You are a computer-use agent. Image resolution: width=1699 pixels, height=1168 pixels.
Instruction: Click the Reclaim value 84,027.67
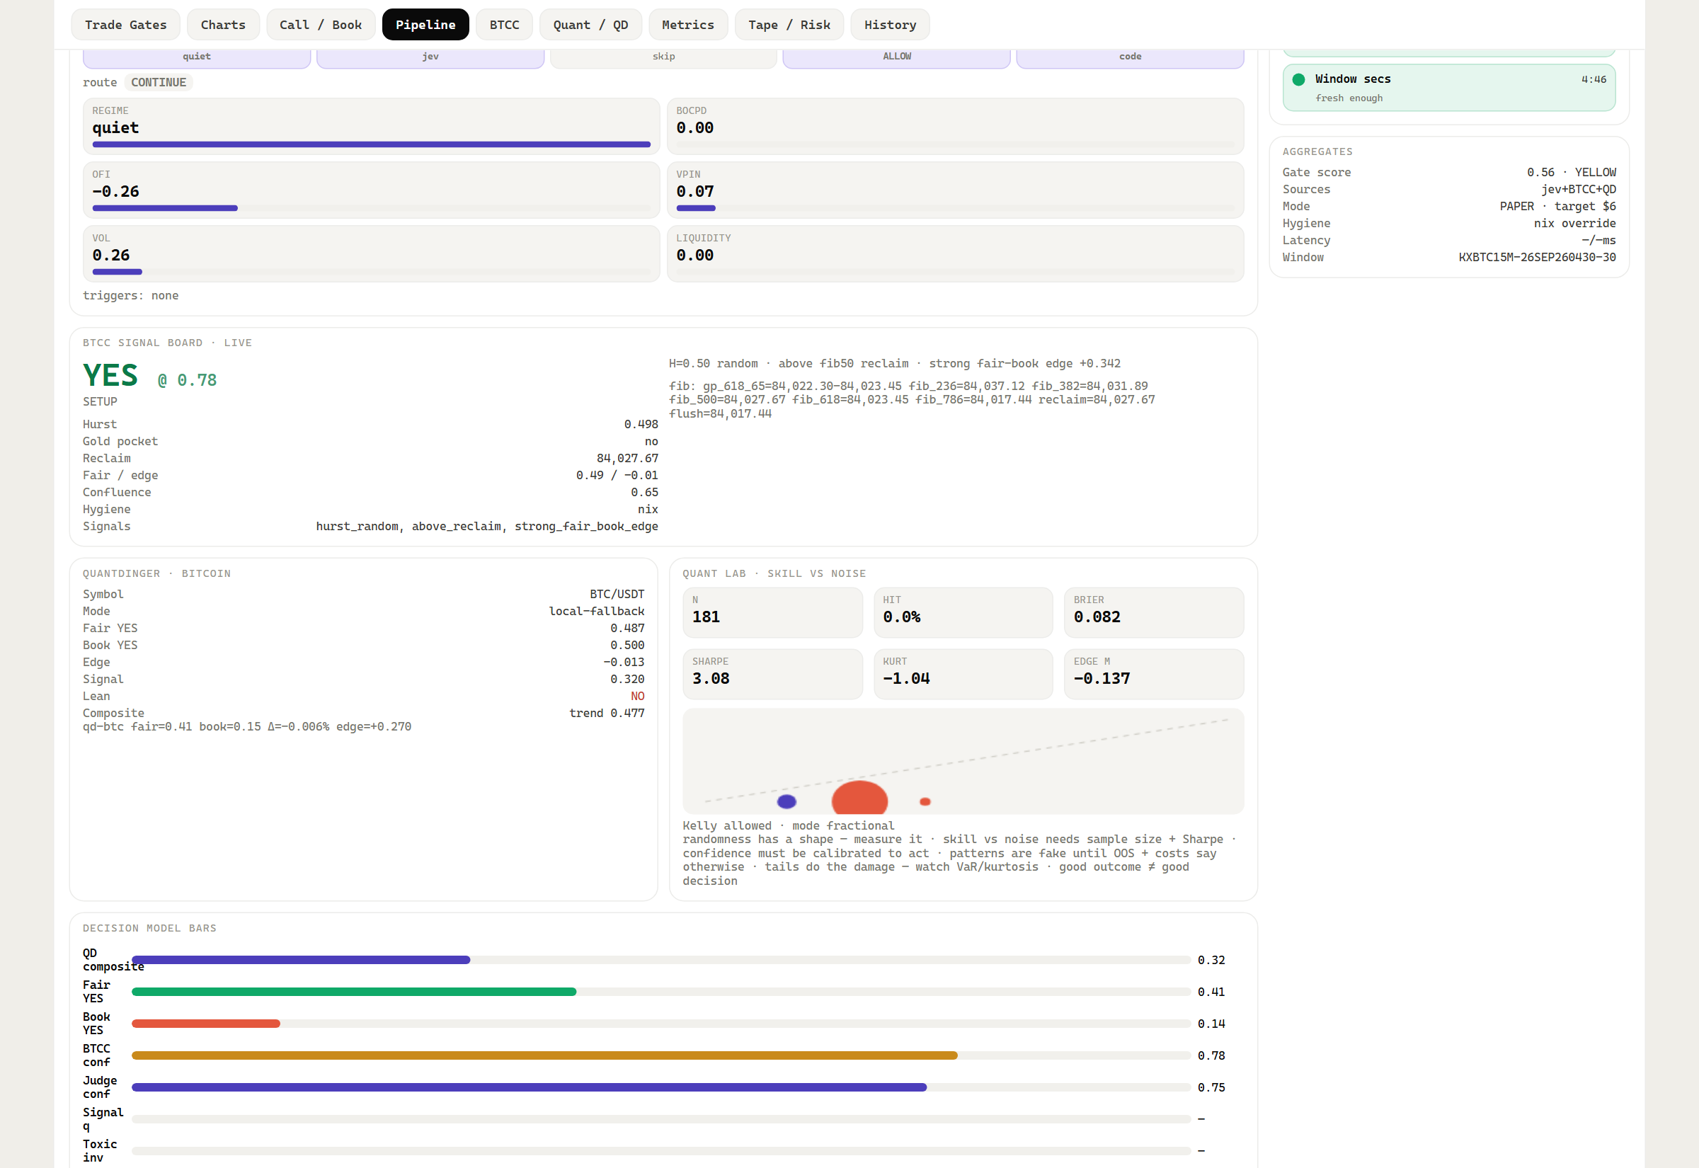[x=627, y=458]
